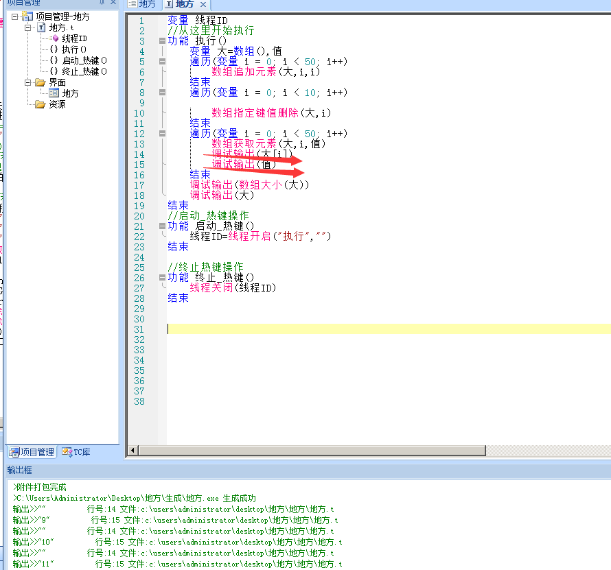Click the 附件打包完成 output line
This screenshot has width=611, height=570.
pos(40,487)
